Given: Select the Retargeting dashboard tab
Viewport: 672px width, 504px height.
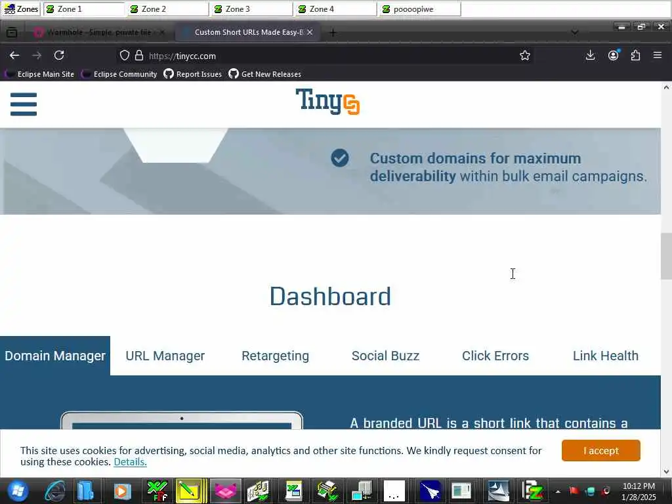Looking at the screenshot, I should [275, 356].
